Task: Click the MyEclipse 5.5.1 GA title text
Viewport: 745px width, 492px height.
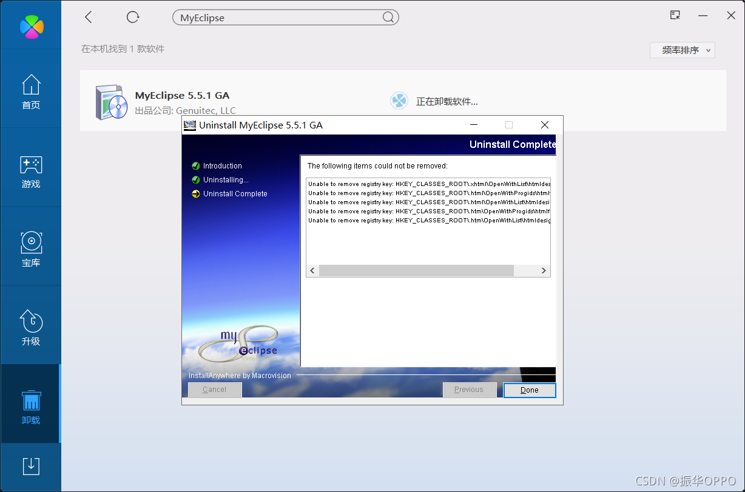Action: pos(182,95)
